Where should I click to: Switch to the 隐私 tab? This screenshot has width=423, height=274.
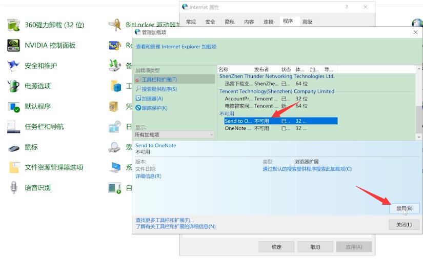point(230,22)
